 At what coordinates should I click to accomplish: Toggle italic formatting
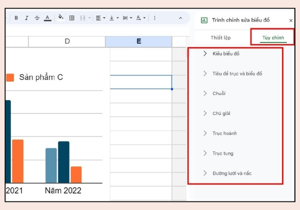[26, 18]
